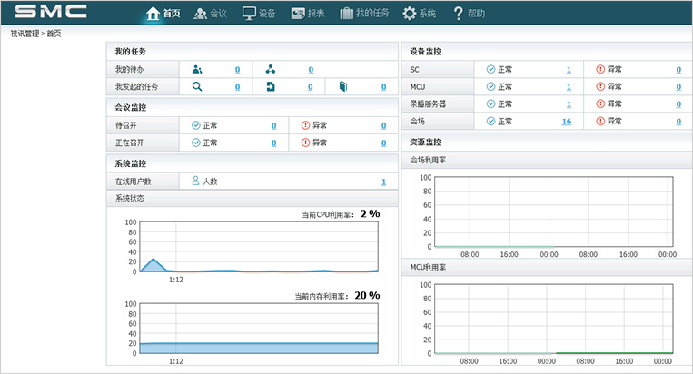Open the 录播服务器 normal count link

point(569,104)
